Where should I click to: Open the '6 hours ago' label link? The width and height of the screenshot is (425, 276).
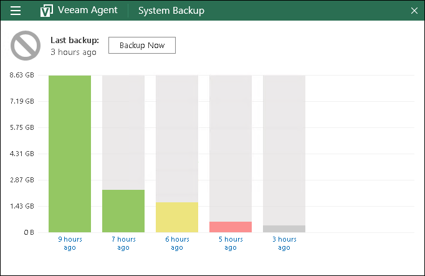(177, 244)
